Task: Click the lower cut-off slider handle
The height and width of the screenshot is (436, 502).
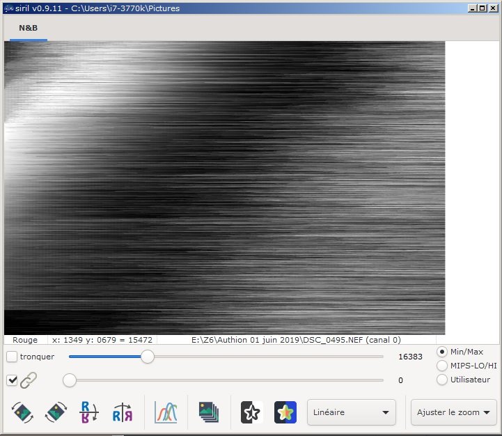Action: coord(70,380)
